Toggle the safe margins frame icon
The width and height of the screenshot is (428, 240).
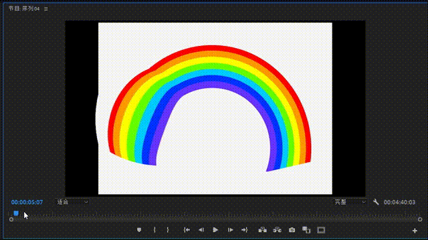click(x=321, y=230)
